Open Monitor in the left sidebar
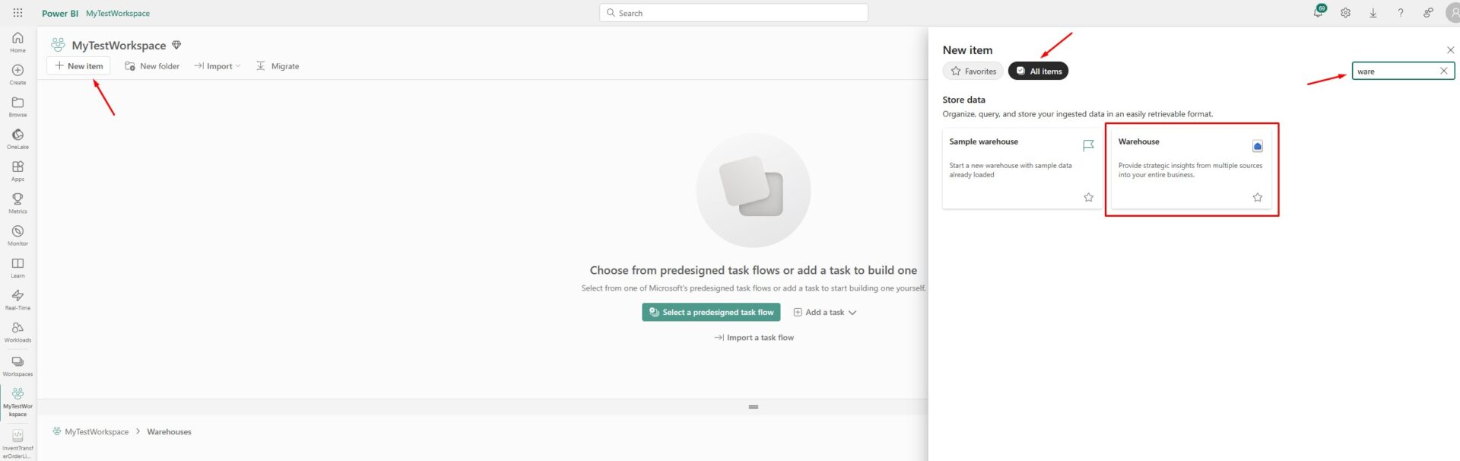Image resolution: width=1460 pixels, height=461 pixels. pos(17,235)
